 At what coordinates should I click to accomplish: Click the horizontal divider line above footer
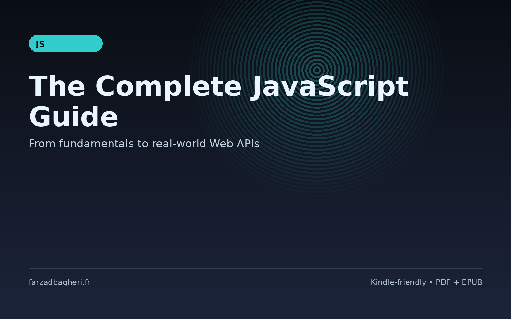point(256,268)
